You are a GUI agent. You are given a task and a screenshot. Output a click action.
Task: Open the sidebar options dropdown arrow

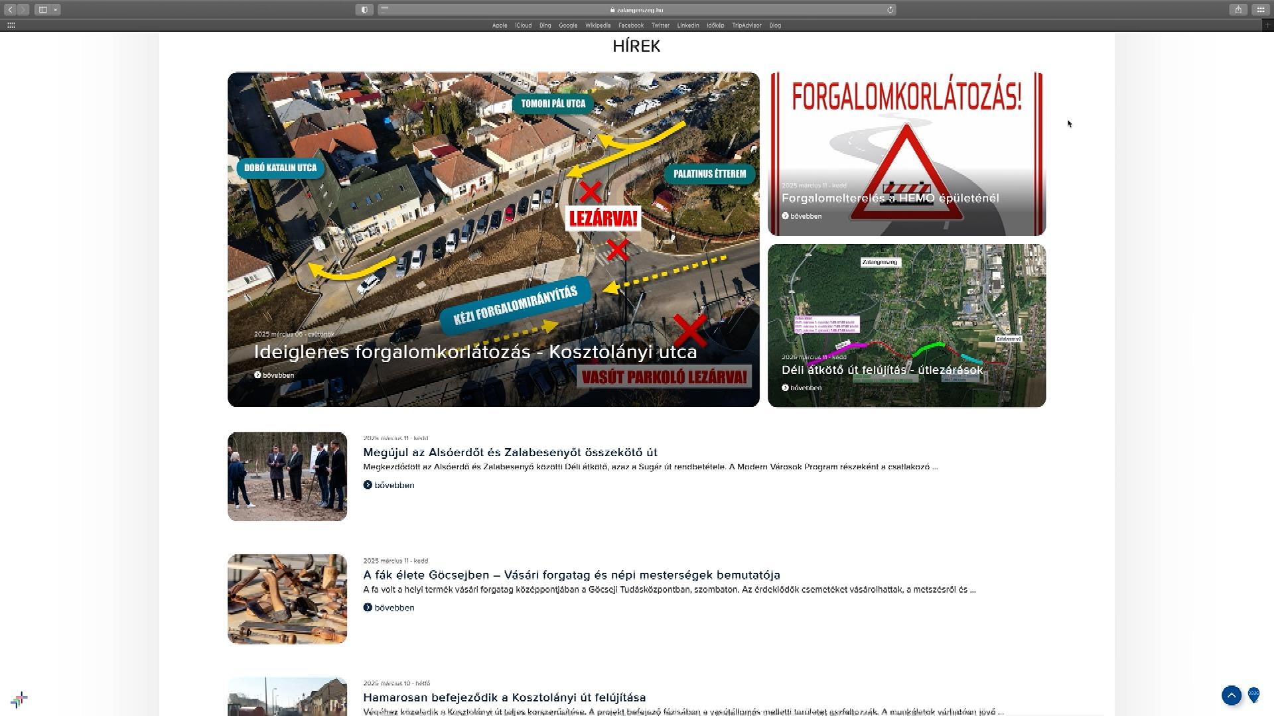(56, 9)
